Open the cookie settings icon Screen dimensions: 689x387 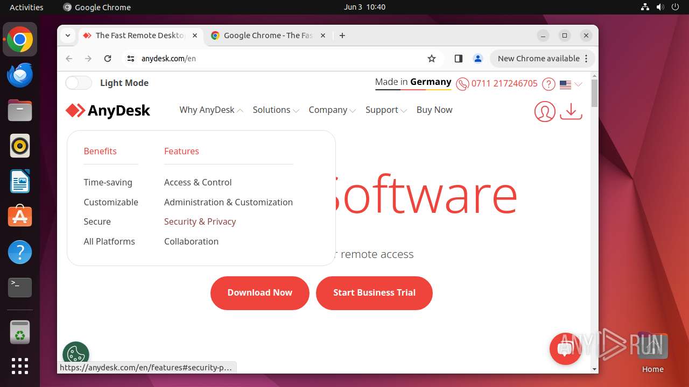(x=76, y=354)
